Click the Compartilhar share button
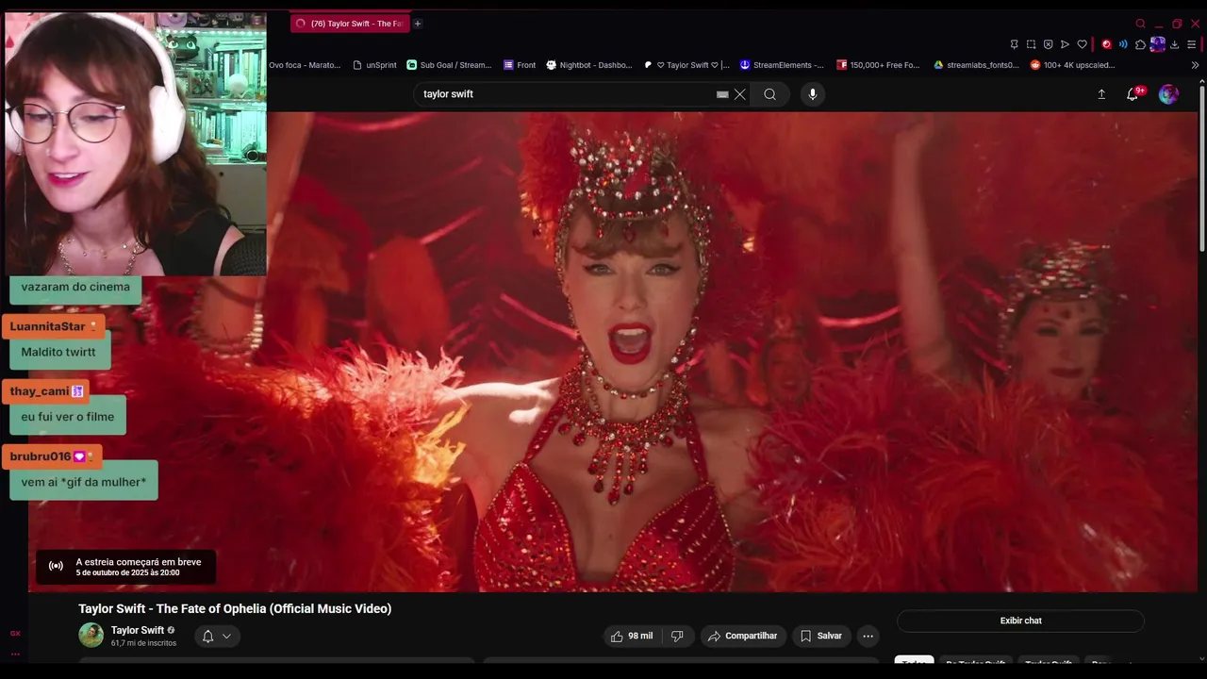Screen dimensions: 1207x679 (x=743, y=637)
